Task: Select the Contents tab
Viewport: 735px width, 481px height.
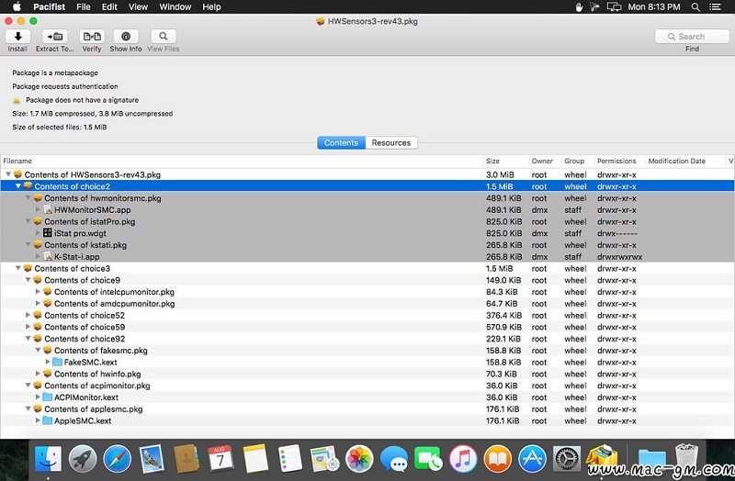Action: pos(341,143)
